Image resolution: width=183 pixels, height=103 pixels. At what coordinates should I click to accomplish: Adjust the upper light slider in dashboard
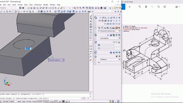pos(107,45)
